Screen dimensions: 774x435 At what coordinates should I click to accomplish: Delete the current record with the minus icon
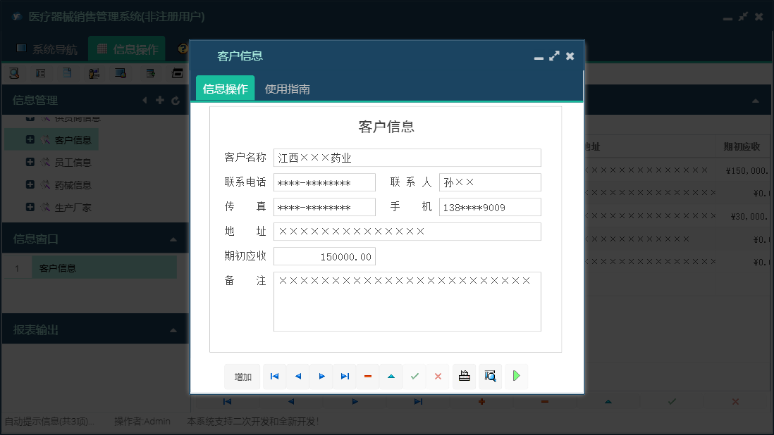coord(367,377)
